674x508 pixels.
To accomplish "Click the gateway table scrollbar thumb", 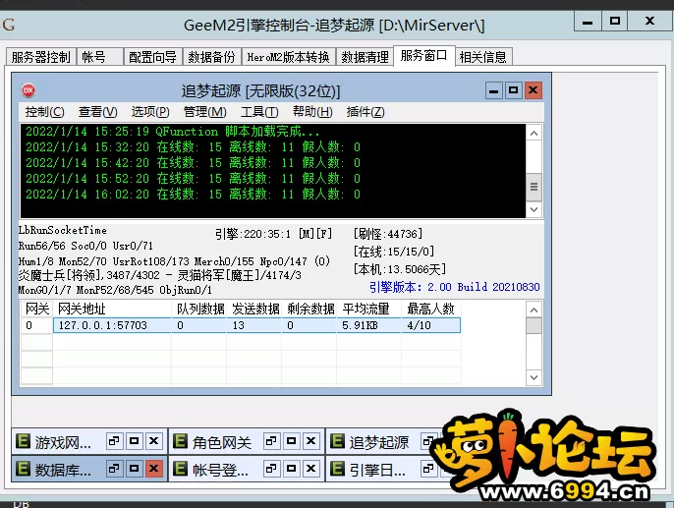I will pyautogui.click(x=534, y=325).
